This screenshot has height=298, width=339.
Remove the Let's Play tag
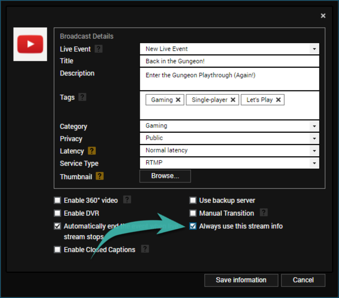(x=278, y=100)
